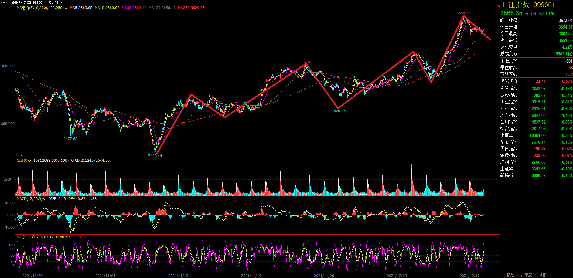Open the 国债指数 index row
573x278 pixels.
pyautogui.click(x=509, y=149)
